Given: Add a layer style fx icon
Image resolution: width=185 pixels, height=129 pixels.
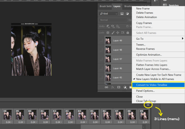Looking at the screenshot, I should coord(113,87).
